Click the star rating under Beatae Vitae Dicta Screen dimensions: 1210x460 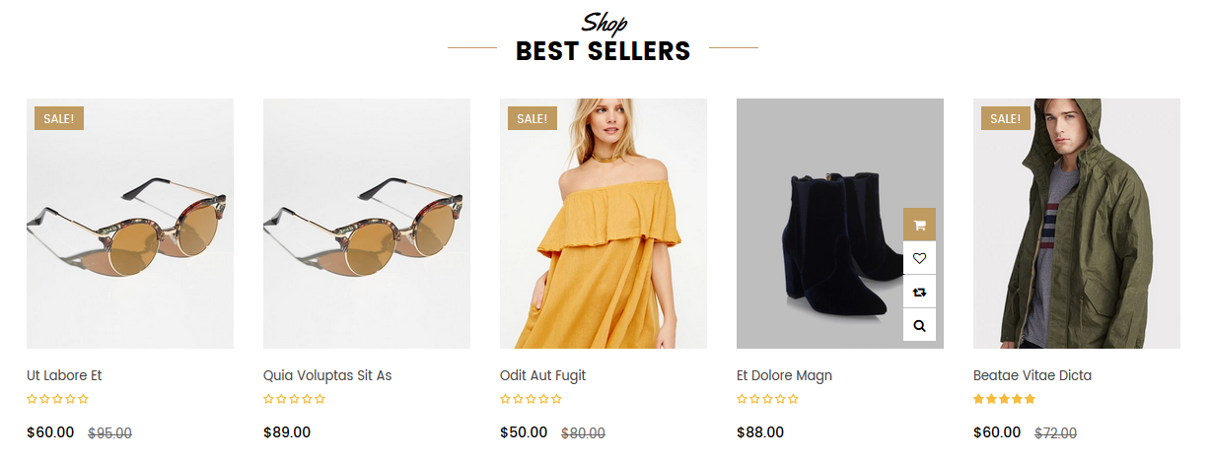(1004, 399)
